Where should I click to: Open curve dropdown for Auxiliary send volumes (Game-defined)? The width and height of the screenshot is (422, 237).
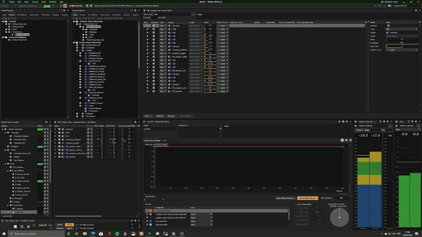pos(201,214)
